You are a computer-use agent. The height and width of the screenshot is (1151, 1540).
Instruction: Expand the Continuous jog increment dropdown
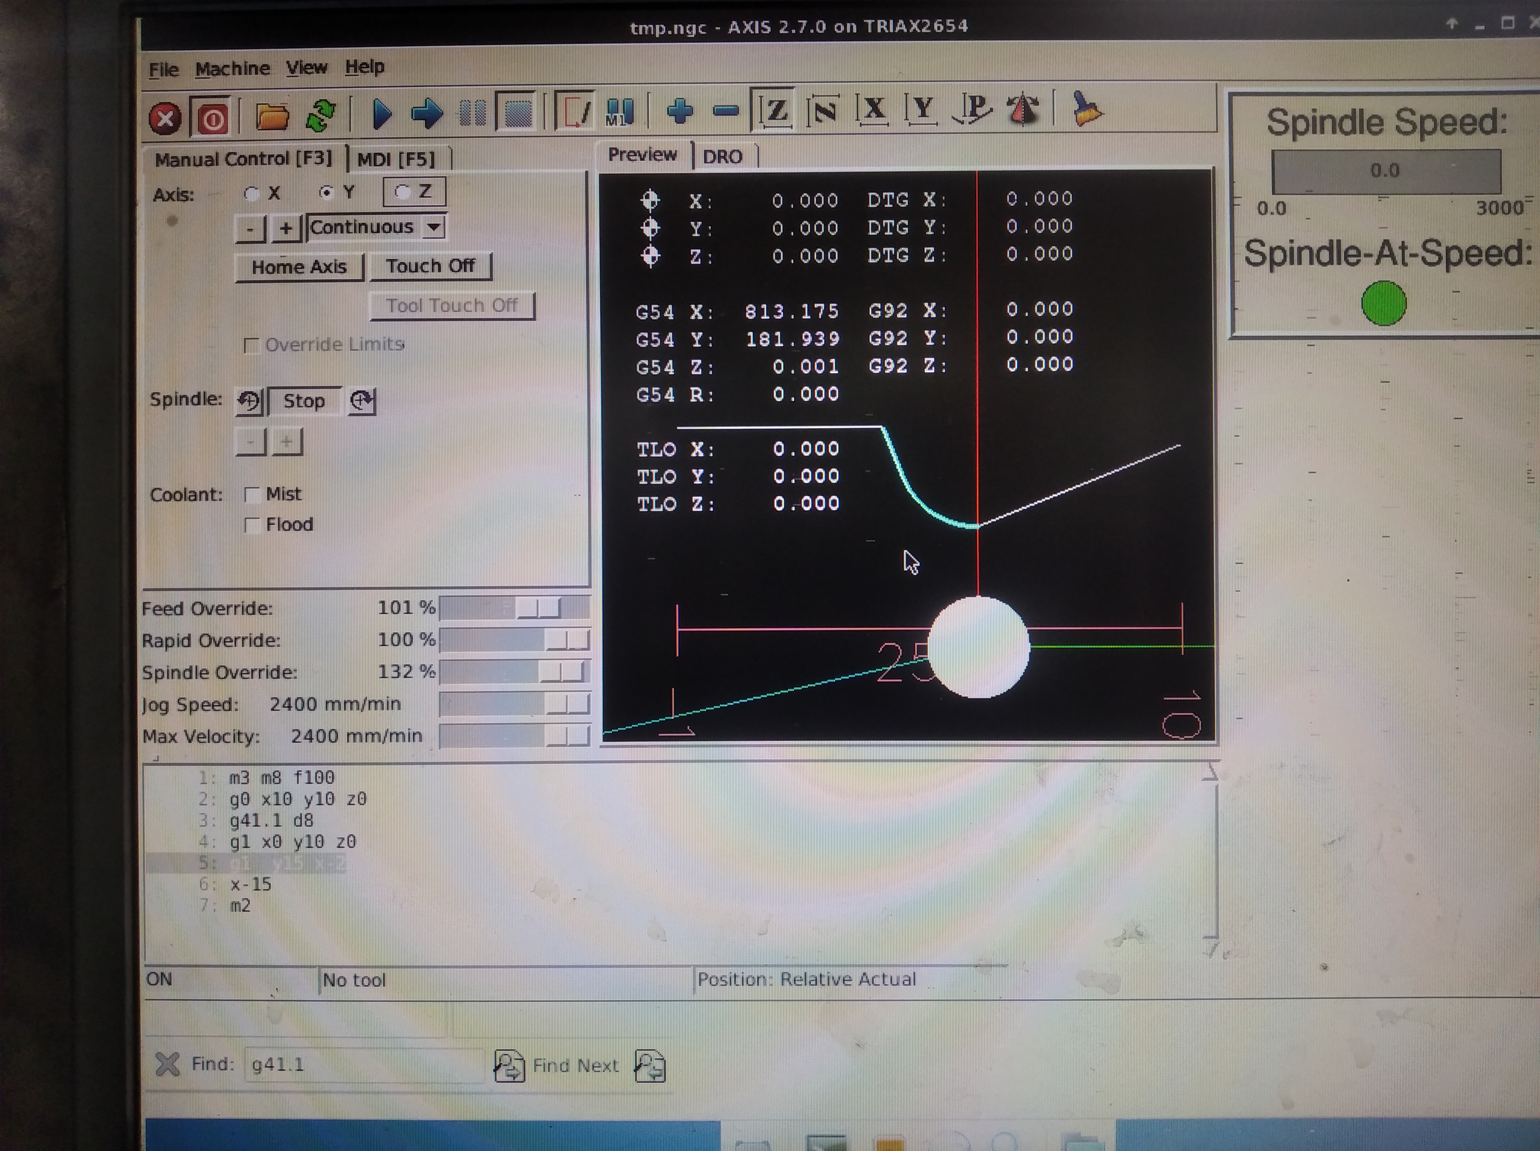click(434, 227)
